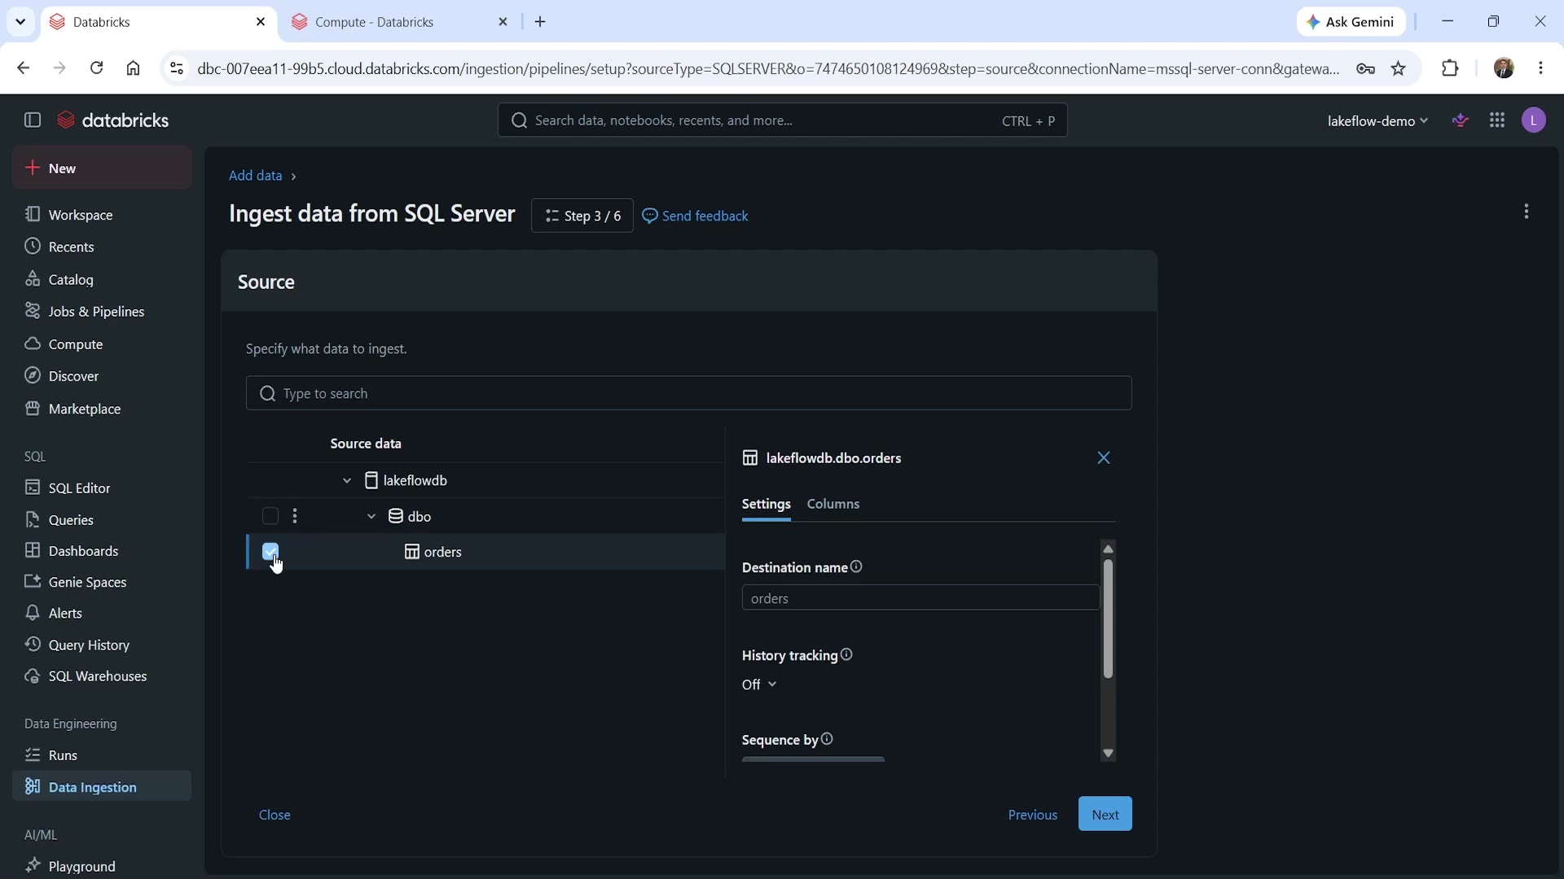Open the Step 3 / 6 step list
The image size is (1564, 879).
pos(582,216)
